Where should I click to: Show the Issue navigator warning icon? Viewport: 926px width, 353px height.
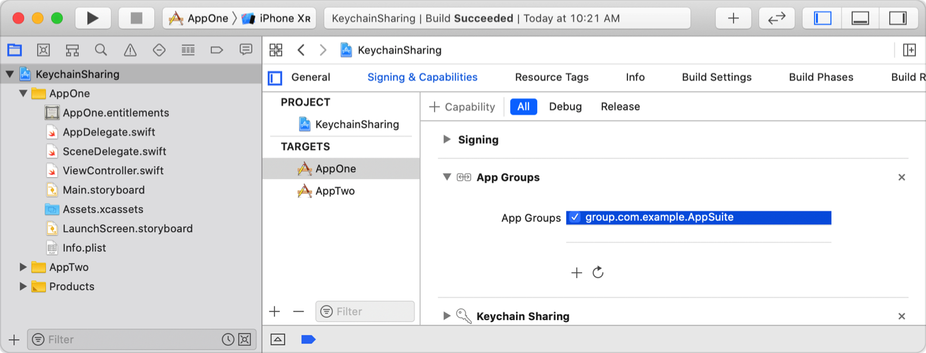(130, 50)
